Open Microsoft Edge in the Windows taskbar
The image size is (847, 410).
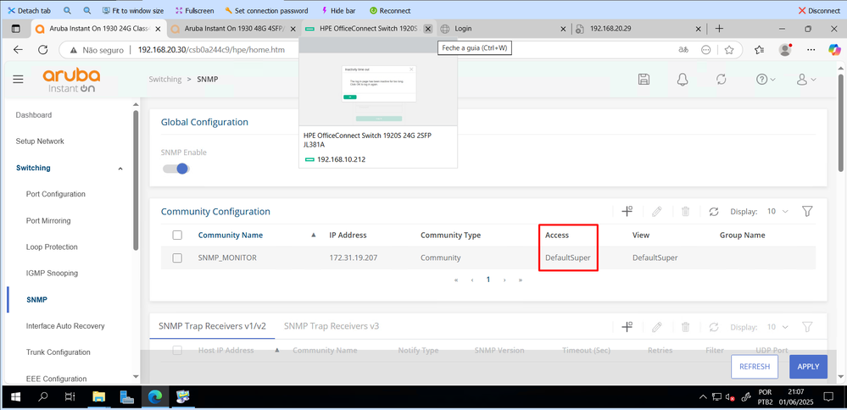point(155,396)
